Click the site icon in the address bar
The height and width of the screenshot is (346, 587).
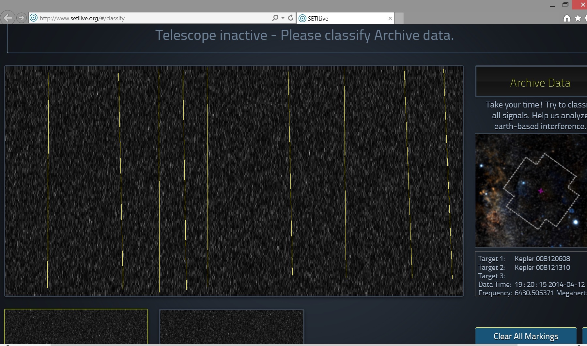[x=34, y=18]
